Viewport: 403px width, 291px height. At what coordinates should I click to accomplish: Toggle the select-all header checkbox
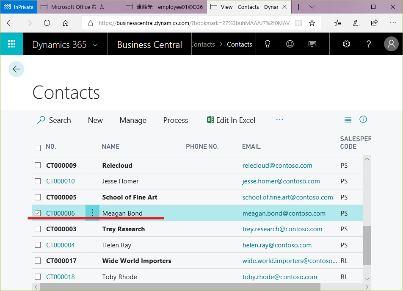point(38,148)
